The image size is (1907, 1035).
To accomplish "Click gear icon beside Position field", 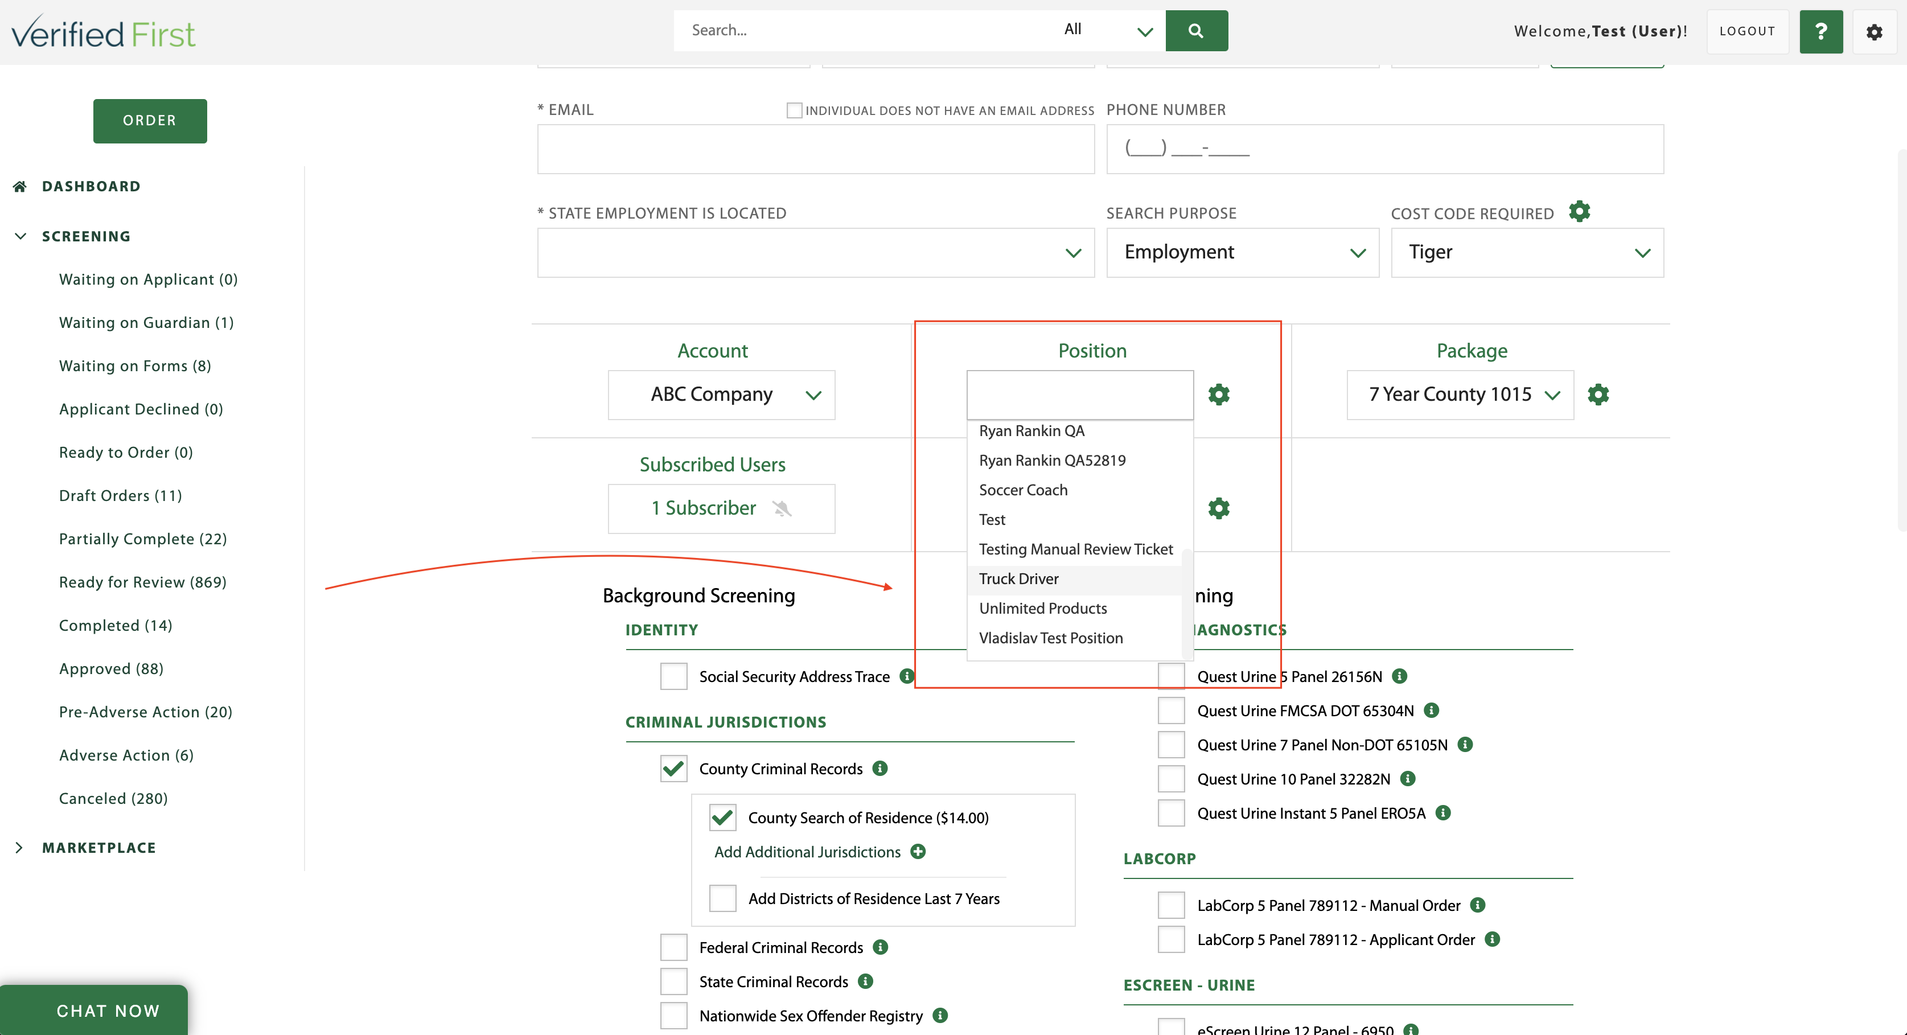I will tap(1219, 394).
